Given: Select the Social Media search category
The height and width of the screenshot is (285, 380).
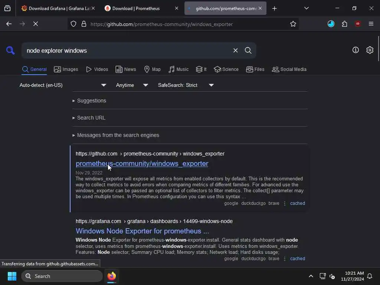Looking at the screenshot, I should pos(289,69).
